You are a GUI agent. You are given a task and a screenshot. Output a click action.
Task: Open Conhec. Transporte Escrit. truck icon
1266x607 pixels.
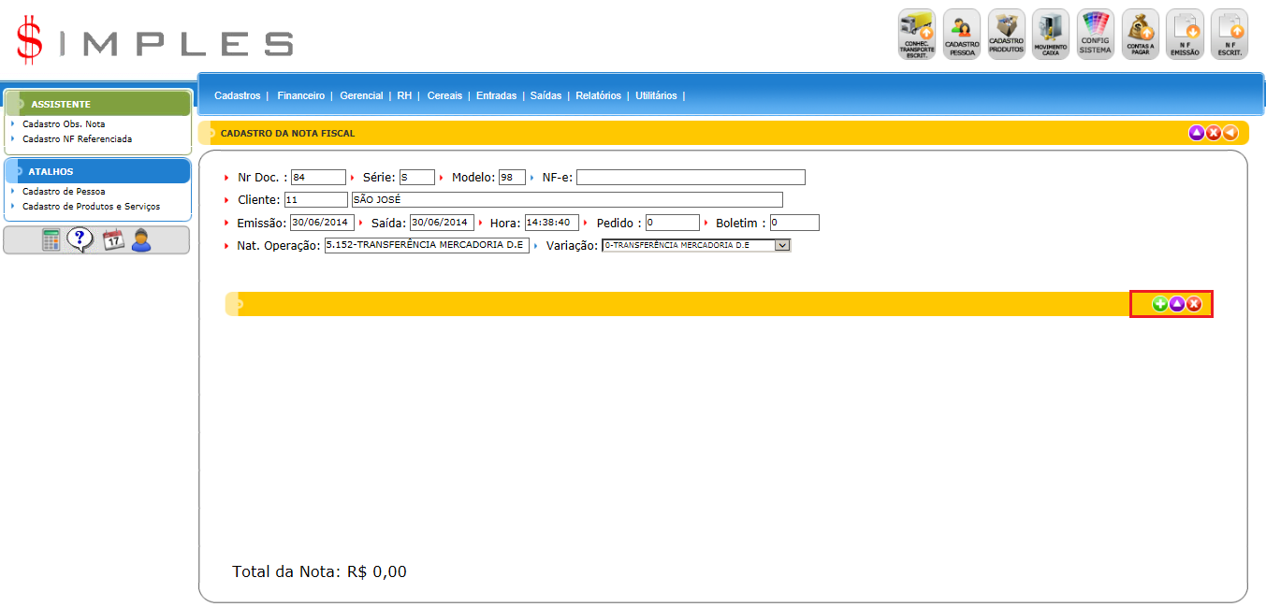coord(916,35)
